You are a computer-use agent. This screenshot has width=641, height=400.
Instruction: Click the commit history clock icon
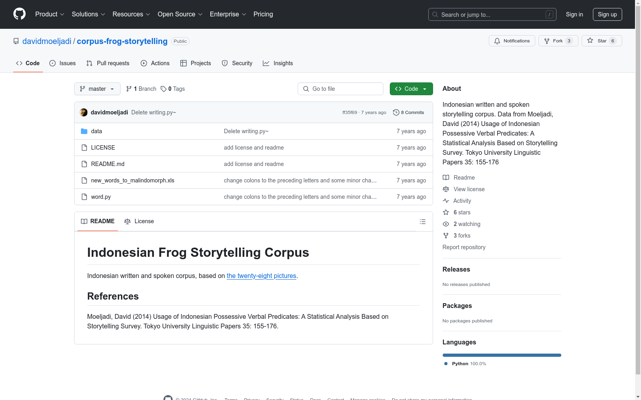tap(396, 112)
